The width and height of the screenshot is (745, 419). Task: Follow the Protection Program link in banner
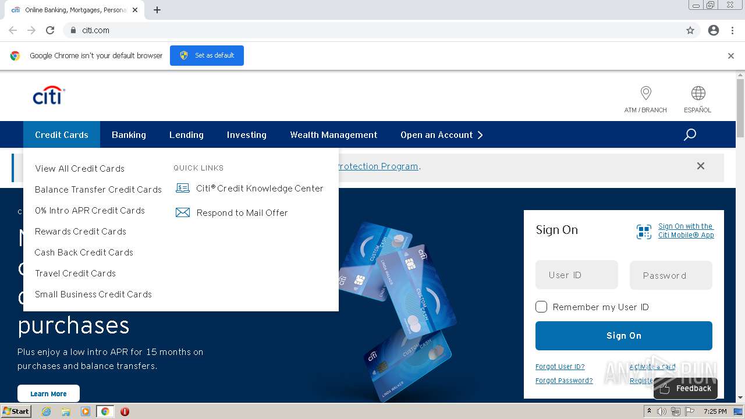tap(378, 166)
